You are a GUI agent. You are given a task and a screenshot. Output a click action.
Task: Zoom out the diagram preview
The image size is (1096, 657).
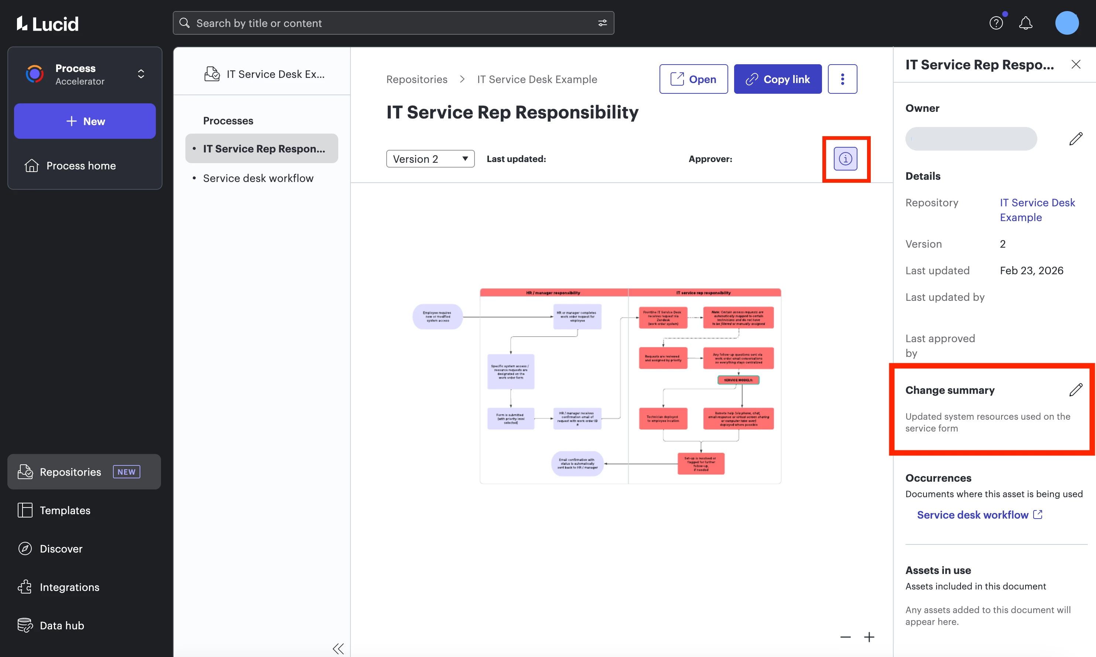[x=845, y=637]
